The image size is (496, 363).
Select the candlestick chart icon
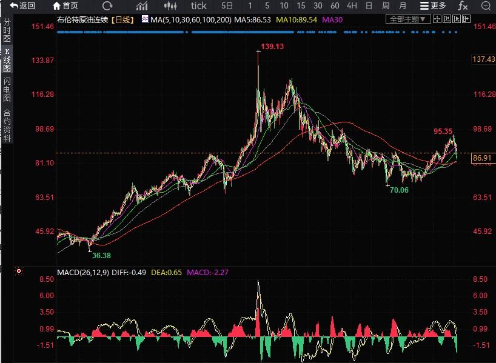[x=170, y=5]
